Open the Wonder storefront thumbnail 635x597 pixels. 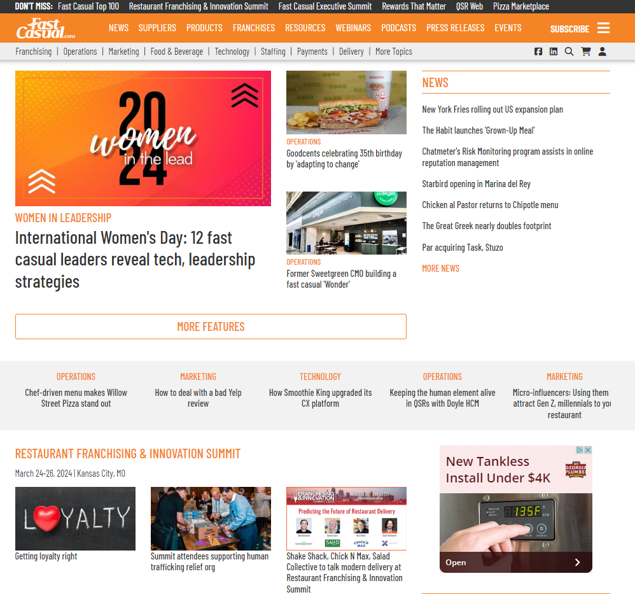point(346,223)
